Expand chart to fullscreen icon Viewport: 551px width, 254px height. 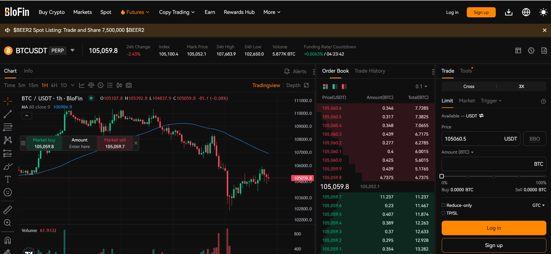pos(306,85)
